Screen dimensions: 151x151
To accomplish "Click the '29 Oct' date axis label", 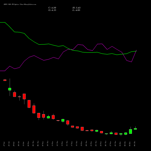I will tap(14, 144).
